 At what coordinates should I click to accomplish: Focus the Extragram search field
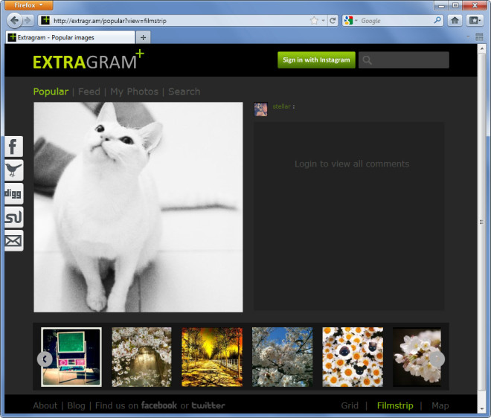[404, 60]
